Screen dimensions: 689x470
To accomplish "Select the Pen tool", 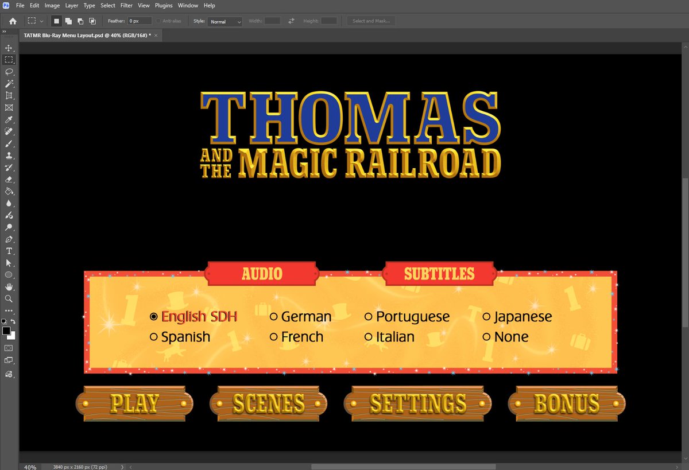I will click(x=9, y=239).
